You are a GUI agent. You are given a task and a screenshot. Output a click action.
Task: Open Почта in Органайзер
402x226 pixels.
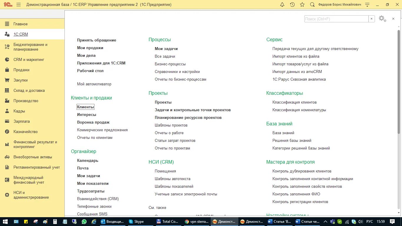pos(83,168)
